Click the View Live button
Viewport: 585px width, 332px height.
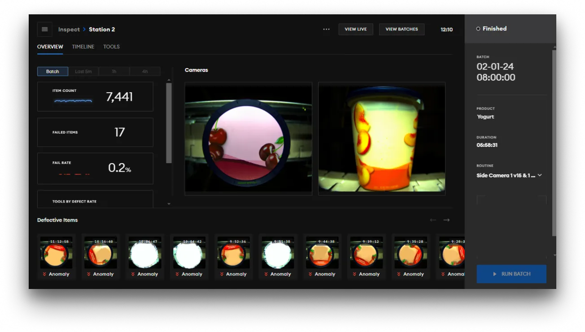click(x=355, y=29)
